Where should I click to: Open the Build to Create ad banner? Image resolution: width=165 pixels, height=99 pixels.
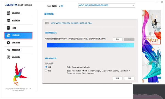click(x=152, y=46)
